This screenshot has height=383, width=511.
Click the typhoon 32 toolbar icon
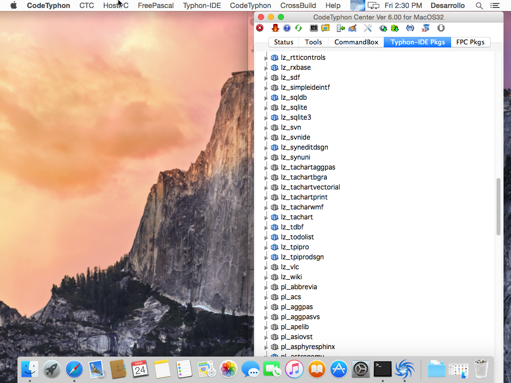[425, 28]
